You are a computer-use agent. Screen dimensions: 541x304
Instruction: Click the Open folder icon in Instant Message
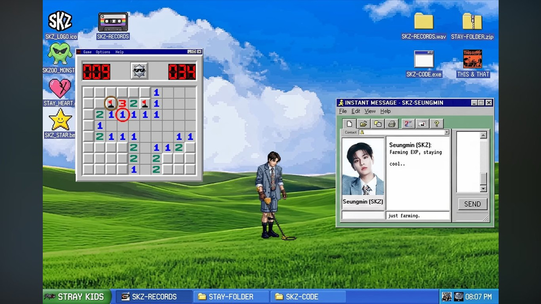[x=363, y=124]
